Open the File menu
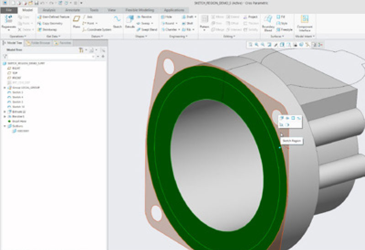Screen dimensions: 365x250 (x=9, y=10)
